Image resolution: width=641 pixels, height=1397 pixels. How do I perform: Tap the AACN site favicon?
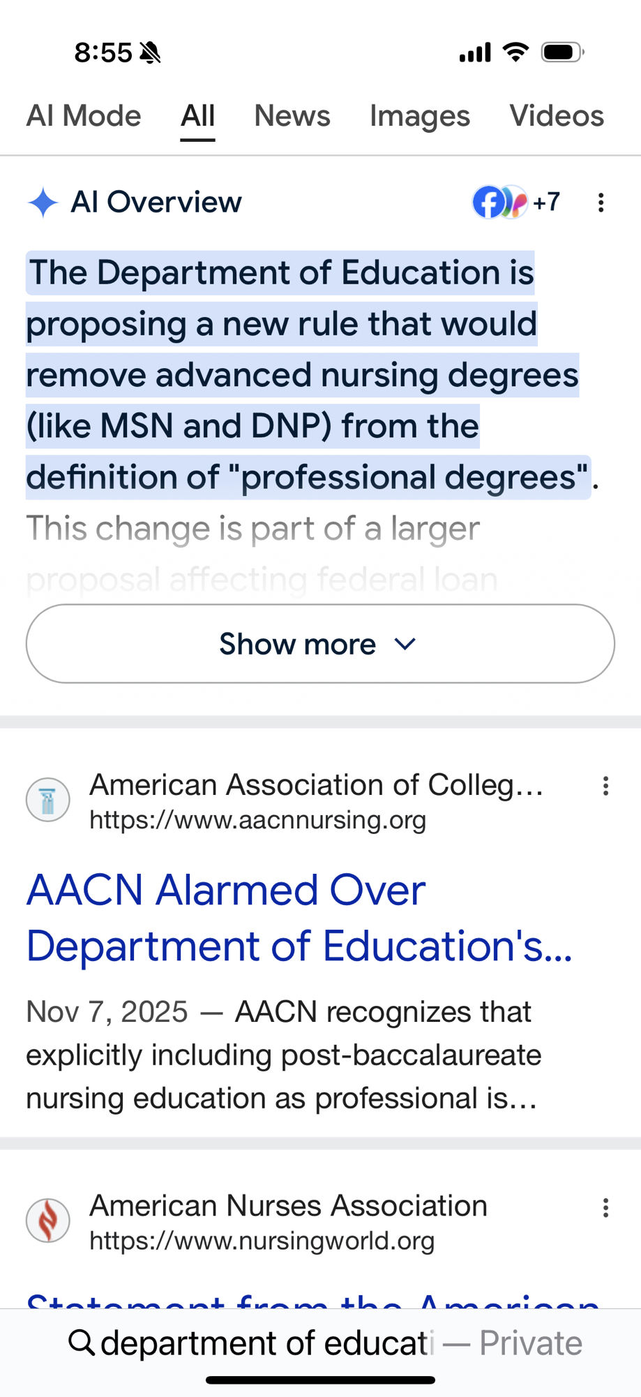click(48, 800)
